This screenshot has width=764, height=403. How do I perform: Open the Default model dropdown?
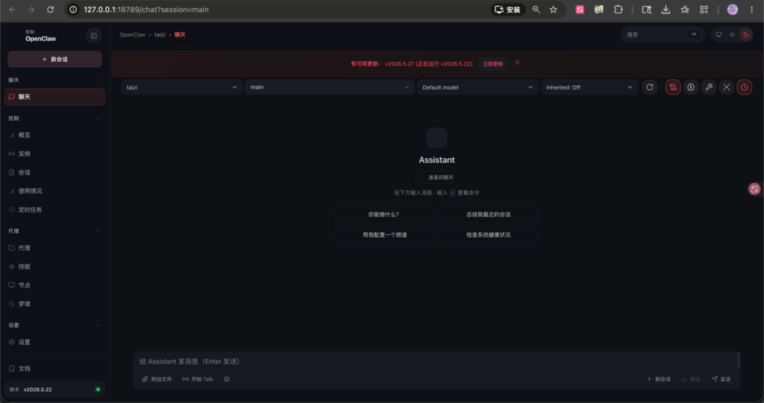[477, 87]
